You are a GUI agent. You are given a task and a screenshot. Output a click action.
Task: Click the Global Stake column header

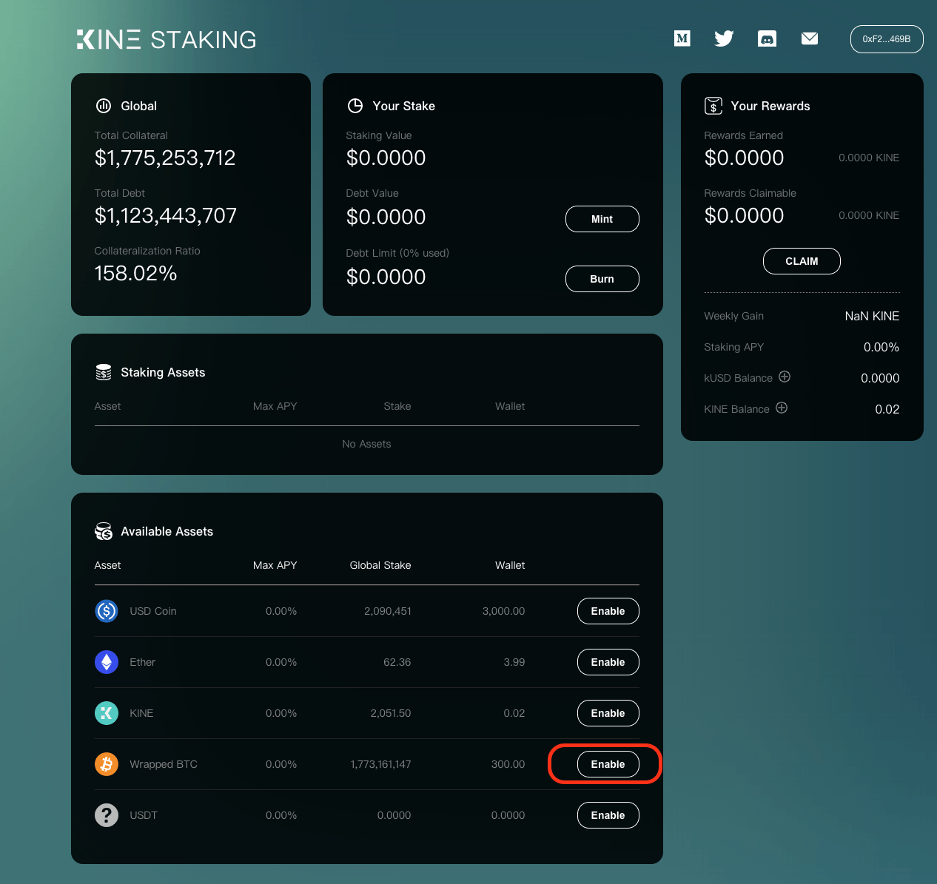[380, 565]
